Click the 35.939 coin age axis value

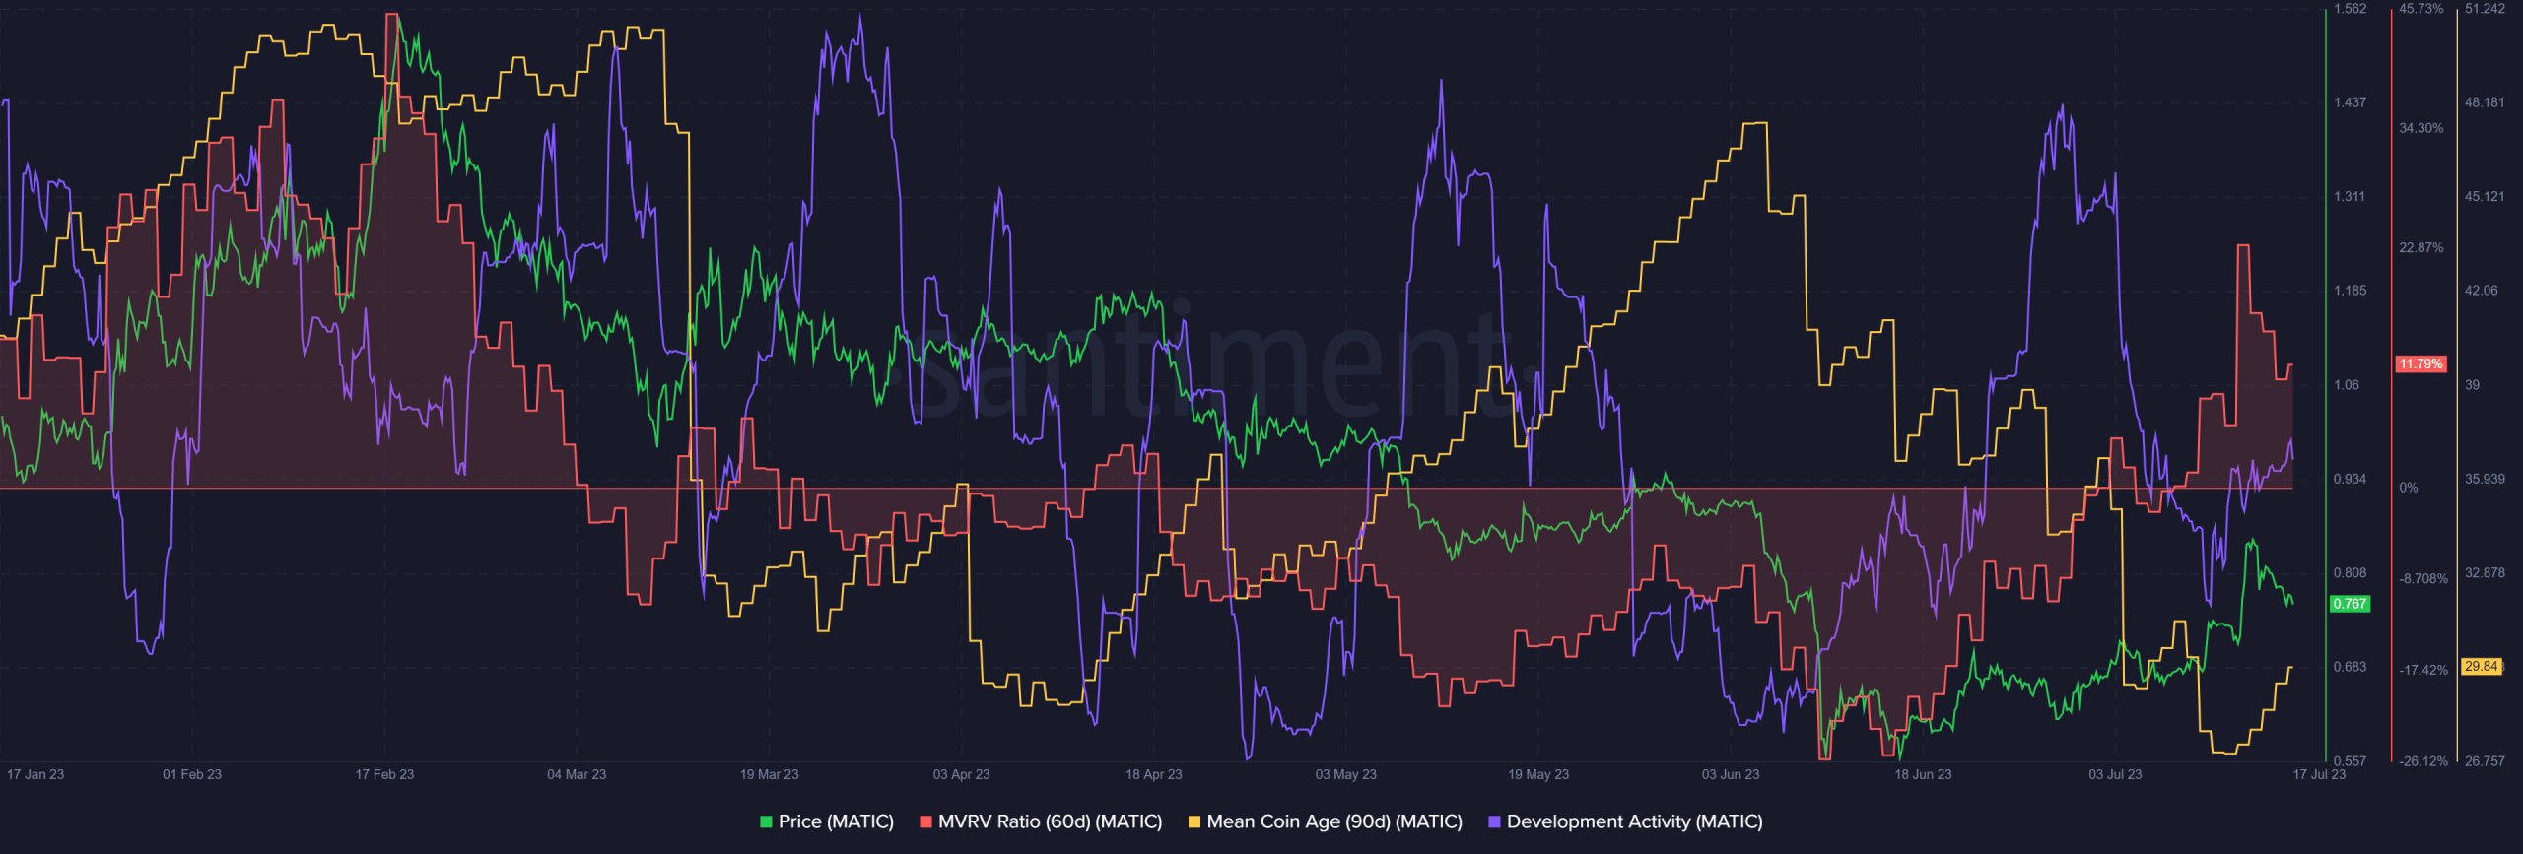click(x=2485, y=479)
